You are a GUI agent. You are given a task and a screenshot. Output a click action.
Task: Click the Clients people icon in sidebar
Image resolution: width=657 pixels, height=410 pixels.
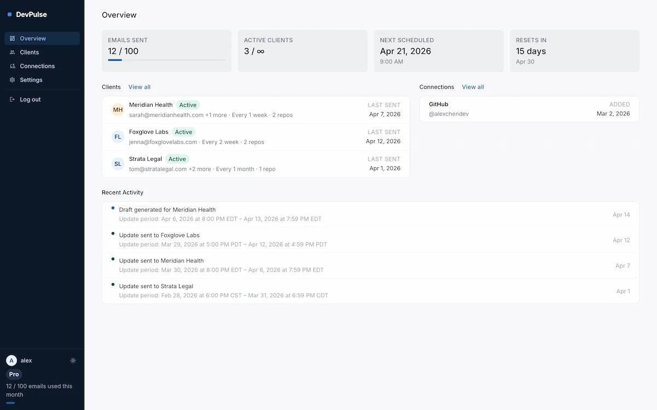[13, 52]
